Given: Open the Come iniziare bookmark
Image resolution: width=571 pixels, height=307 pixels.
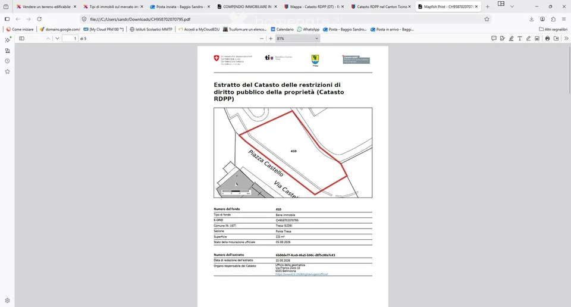Looking at the screenshot, I should [x=20, y=29].
